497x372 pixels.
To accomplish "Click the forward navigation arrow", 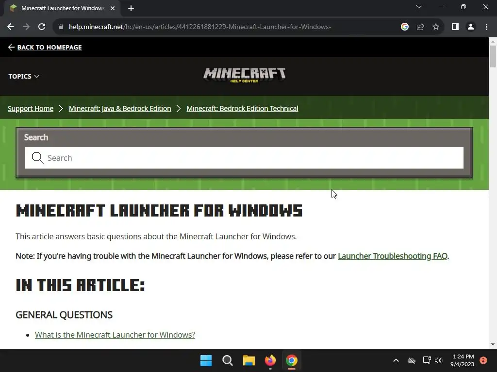I will click(x=26, y=27).
